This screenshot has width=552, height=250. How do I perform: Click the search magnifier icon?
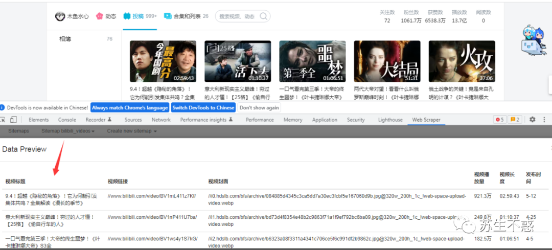263,16
